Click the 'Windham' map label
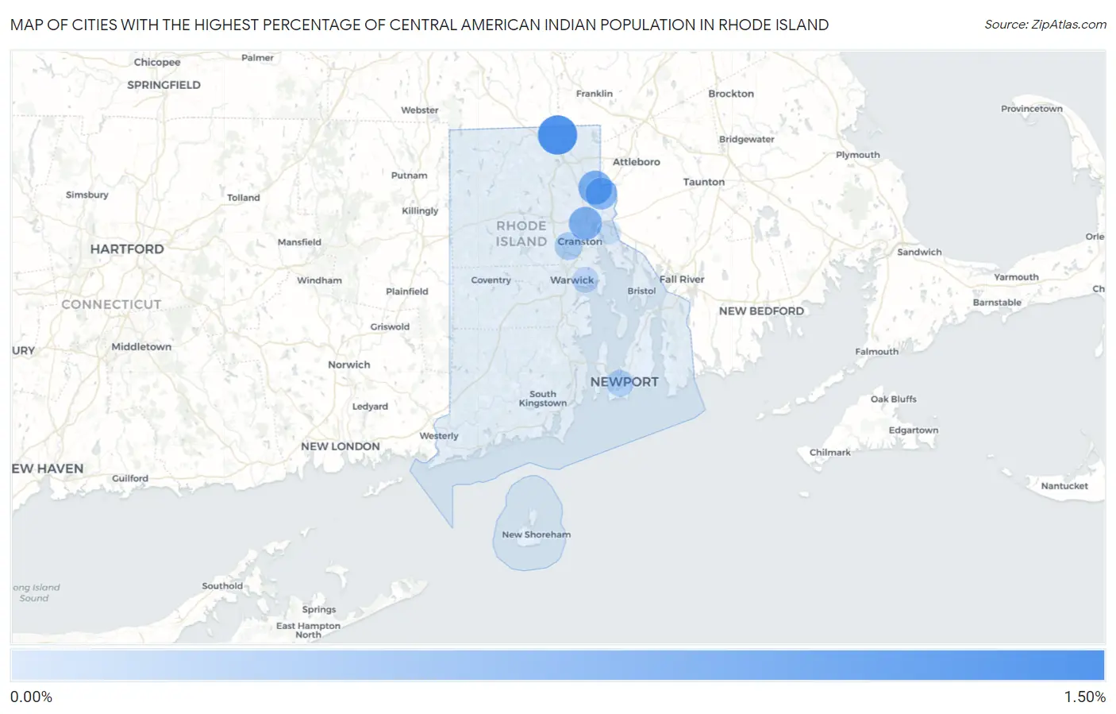The width and height of the screenshot is (1116, 714). [x=319, y=280]
